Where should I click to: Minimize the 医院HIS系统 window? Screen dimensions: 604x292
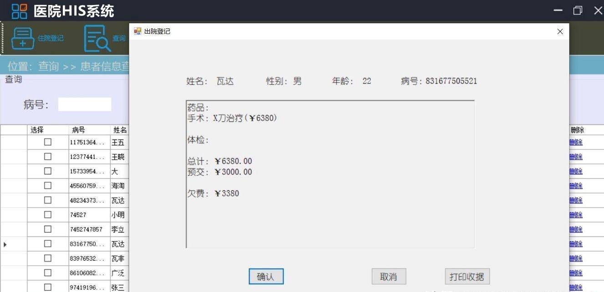pos(558,10)
